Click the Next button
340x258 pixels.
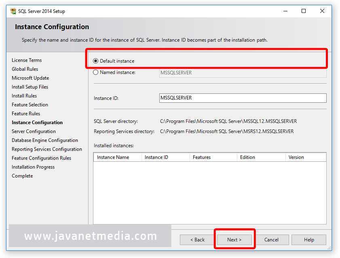point(234,239)
